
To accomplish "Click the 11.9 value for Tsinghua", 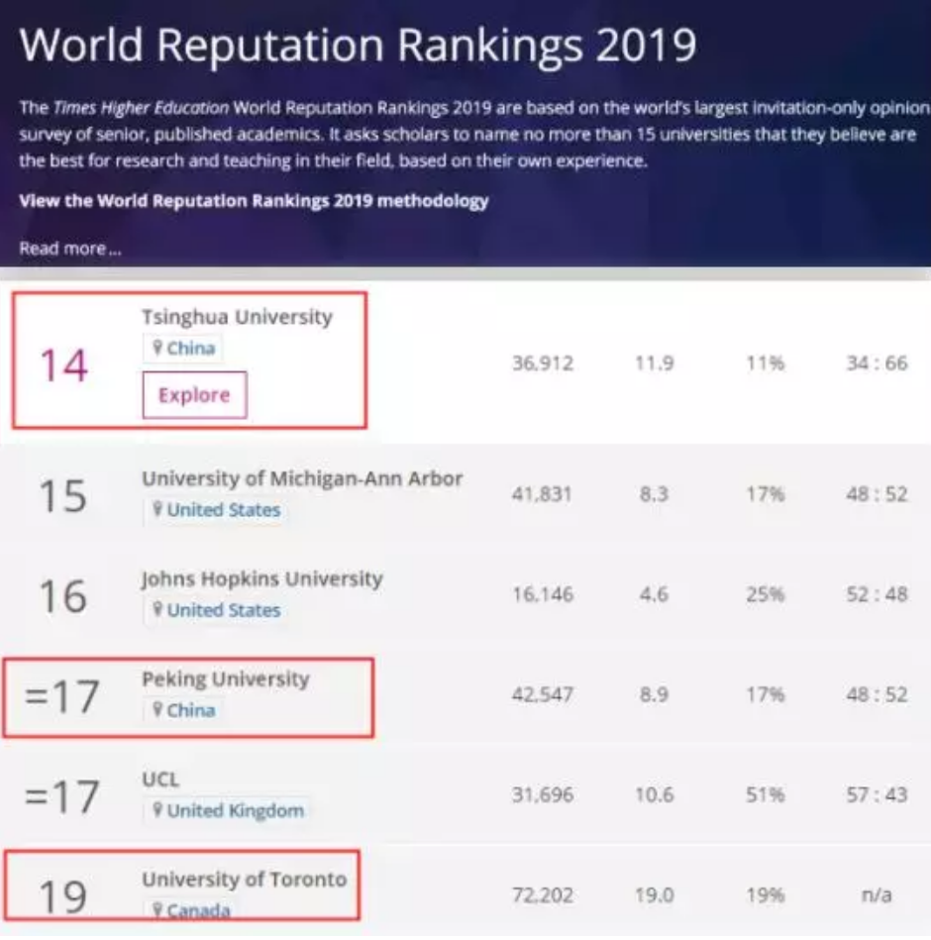I will pos(654,363).
